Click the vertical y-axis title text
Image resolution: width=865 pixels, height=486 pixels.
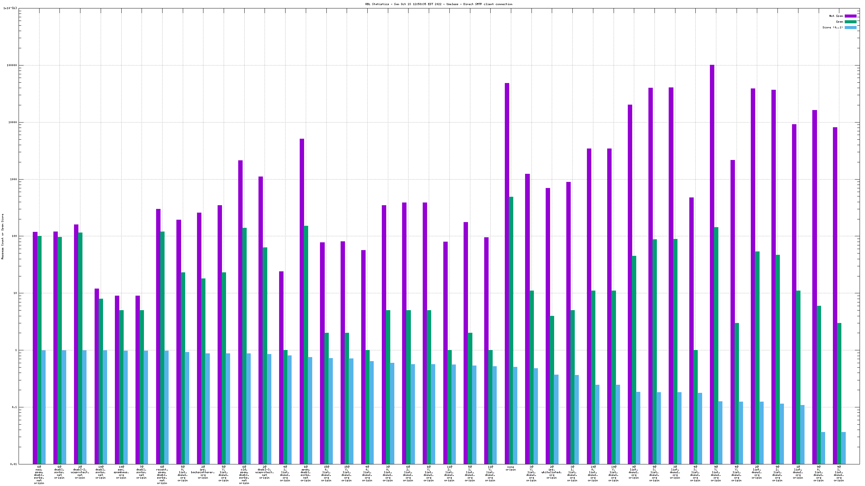coord(3,236)
